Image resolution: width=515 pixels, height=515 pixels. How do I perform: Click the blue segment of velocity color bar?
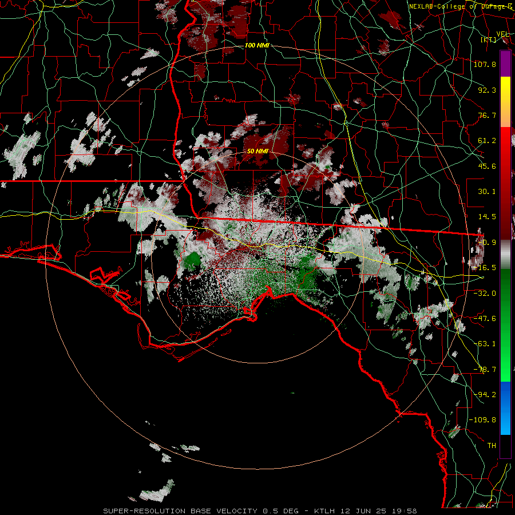click(505, 408)
